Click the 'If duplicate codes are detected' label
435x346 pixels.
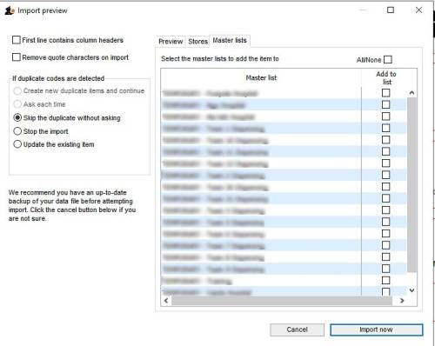58,78
